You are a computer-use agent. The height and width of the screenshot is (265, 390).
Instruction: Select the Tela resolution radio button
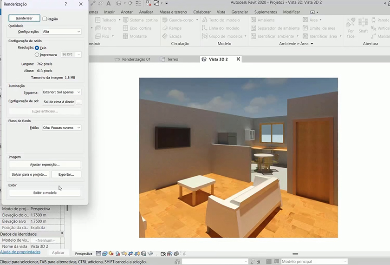[x=37, y=48]
